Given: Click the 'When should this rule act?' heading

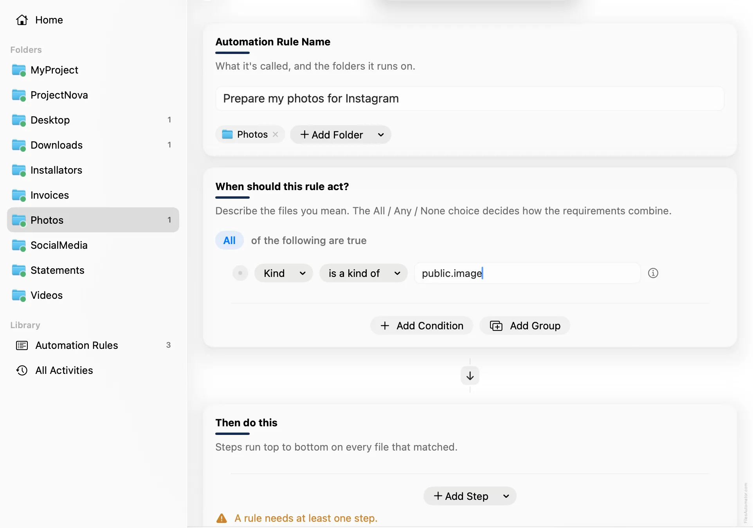Looking at the screenshot, I should (x=282, y=187).
